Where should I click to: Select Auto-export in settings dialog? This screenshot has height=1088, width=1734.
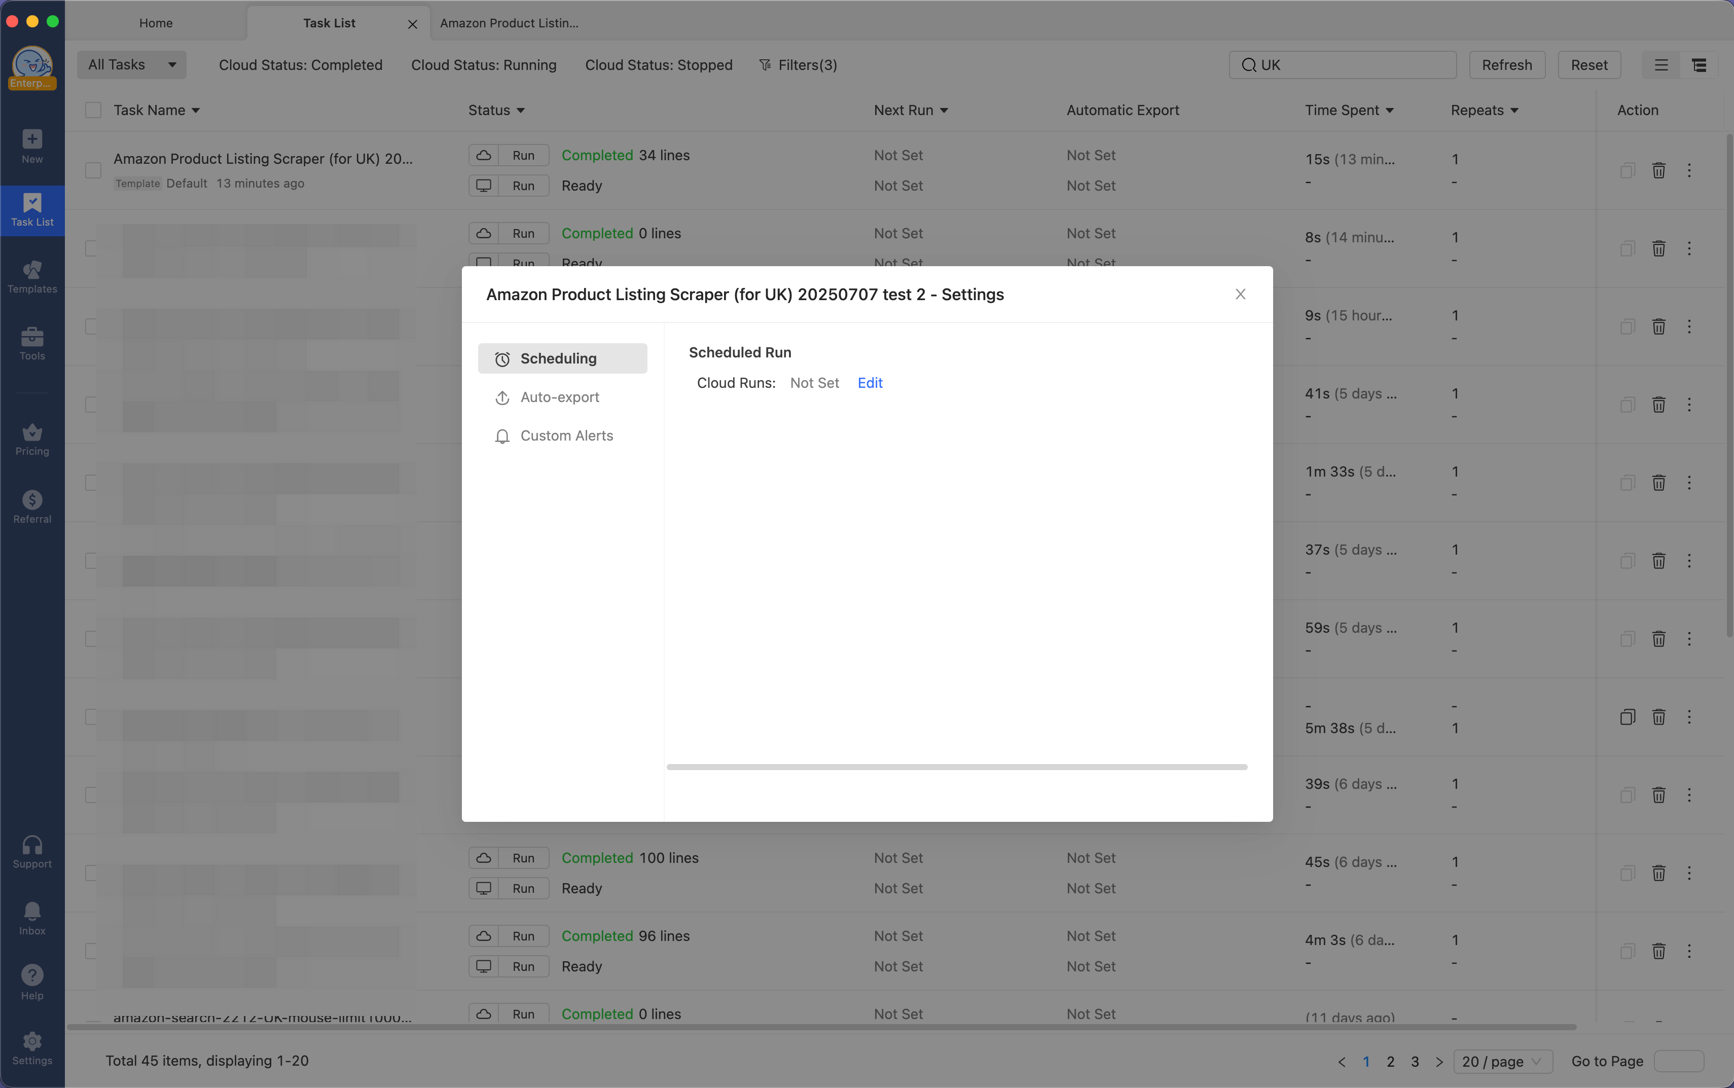click(x=563, y=397)
